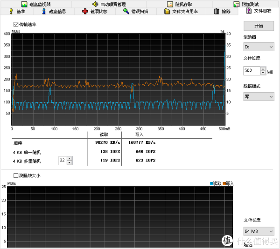Click the 磁盘信息 (Disk Info) icon
The height and width of the screenshot is (249, 280).
(x=44, y=11)
